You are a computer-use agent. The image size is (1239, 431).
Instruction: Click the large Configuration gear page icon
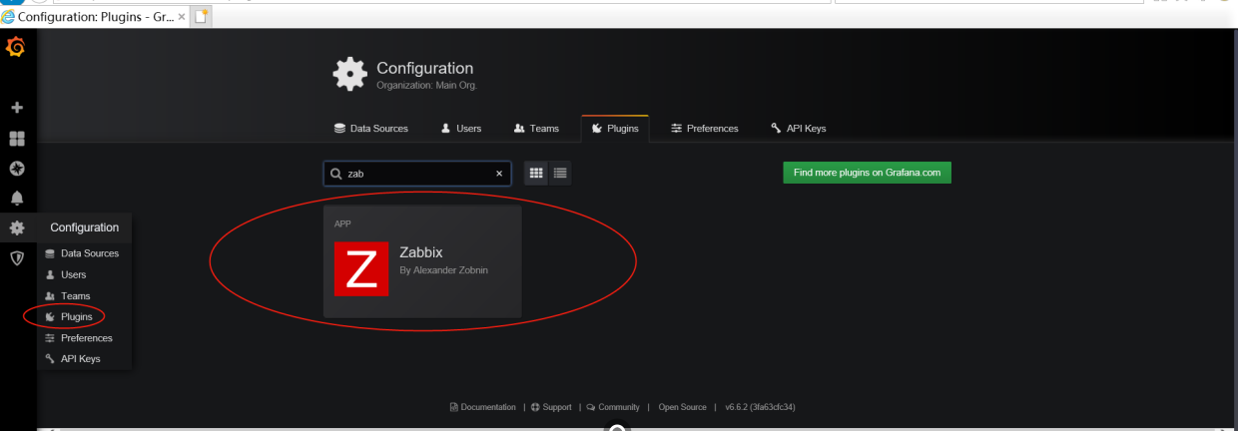(x=349, y=75)
